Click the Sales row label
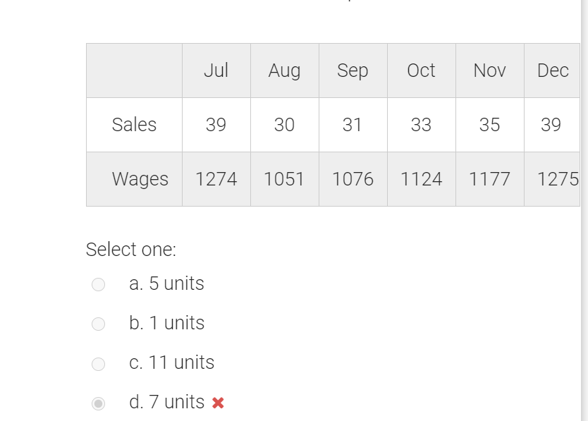Screen dimensions: 588x421 tap(134, 125)
